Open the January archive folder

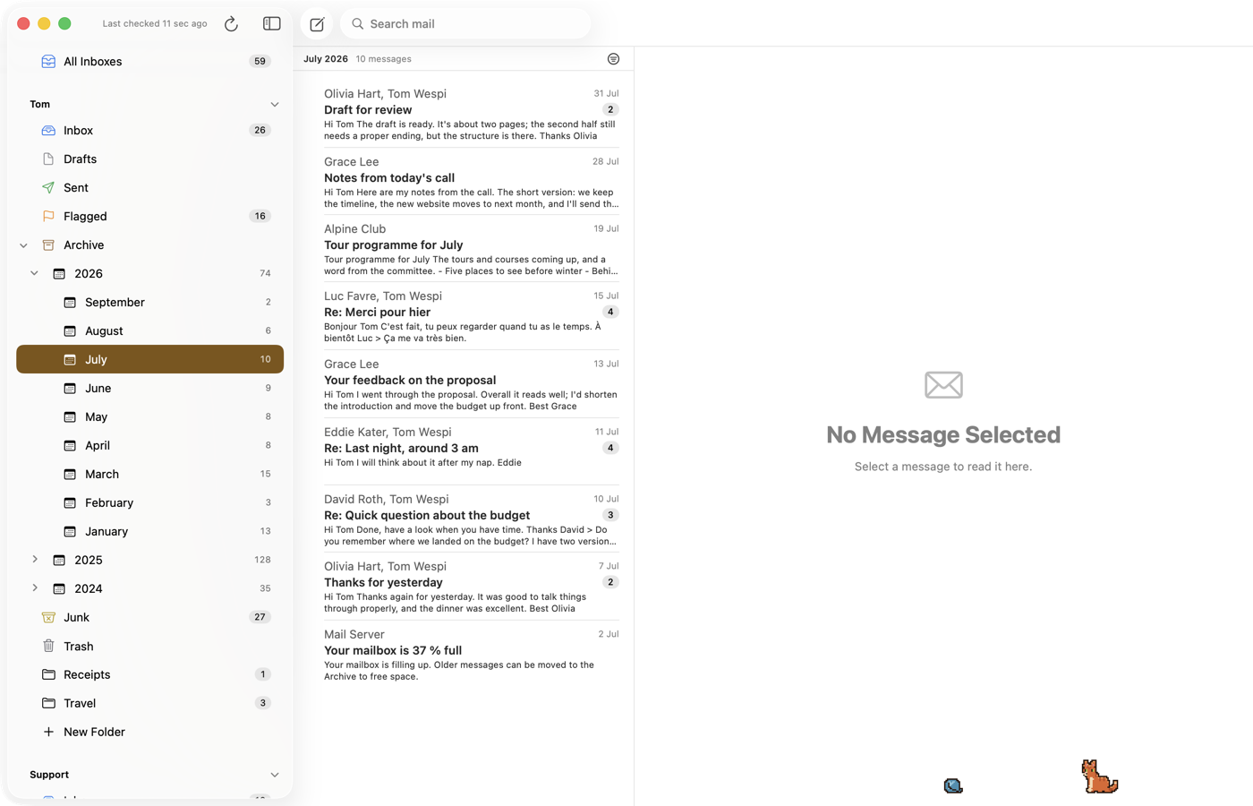pos(150,532)
